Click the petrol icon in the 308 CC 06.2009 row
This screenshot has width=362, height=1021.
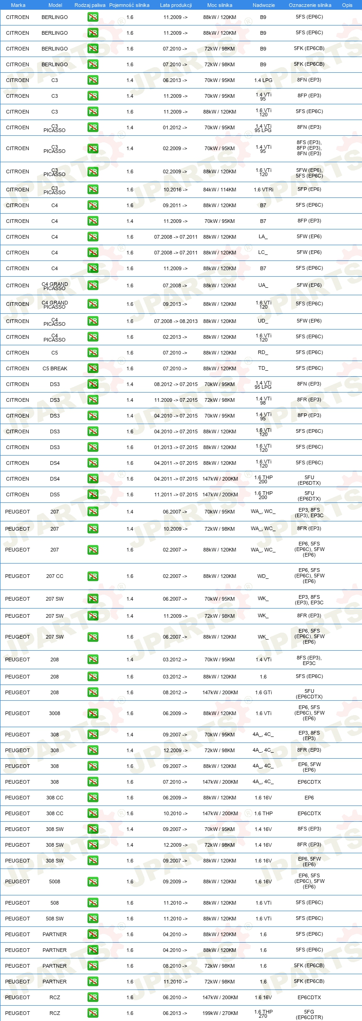coord(93,798)
